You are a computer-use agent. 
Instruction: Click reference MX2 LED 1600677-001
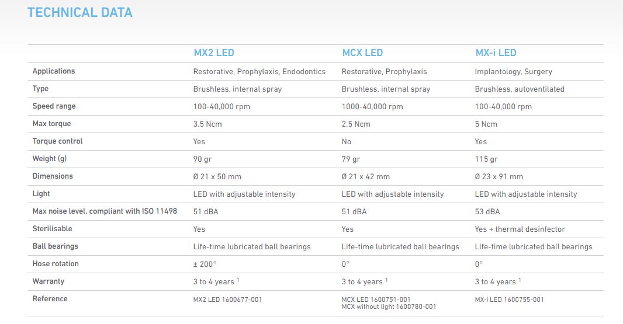(228, 300)
